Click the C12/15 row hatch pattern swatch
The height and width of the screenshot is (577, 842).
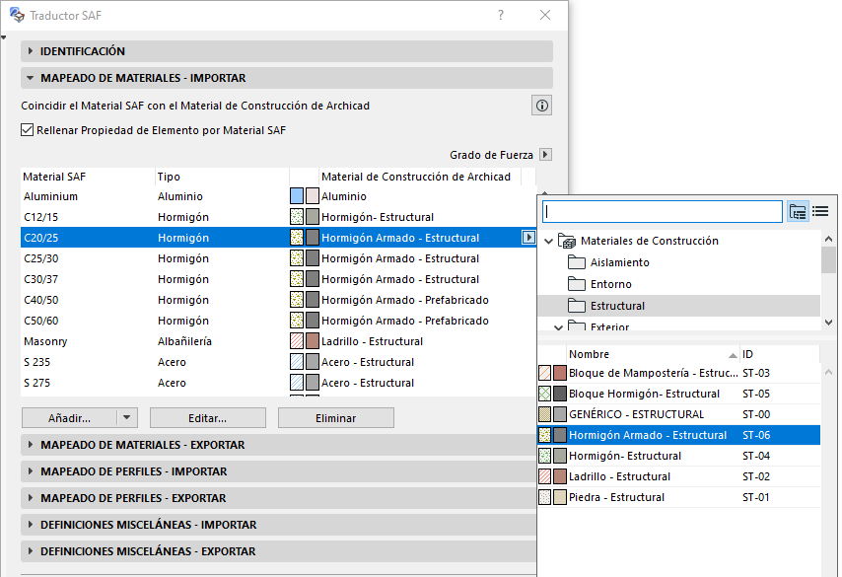click(x=297, y=217)
